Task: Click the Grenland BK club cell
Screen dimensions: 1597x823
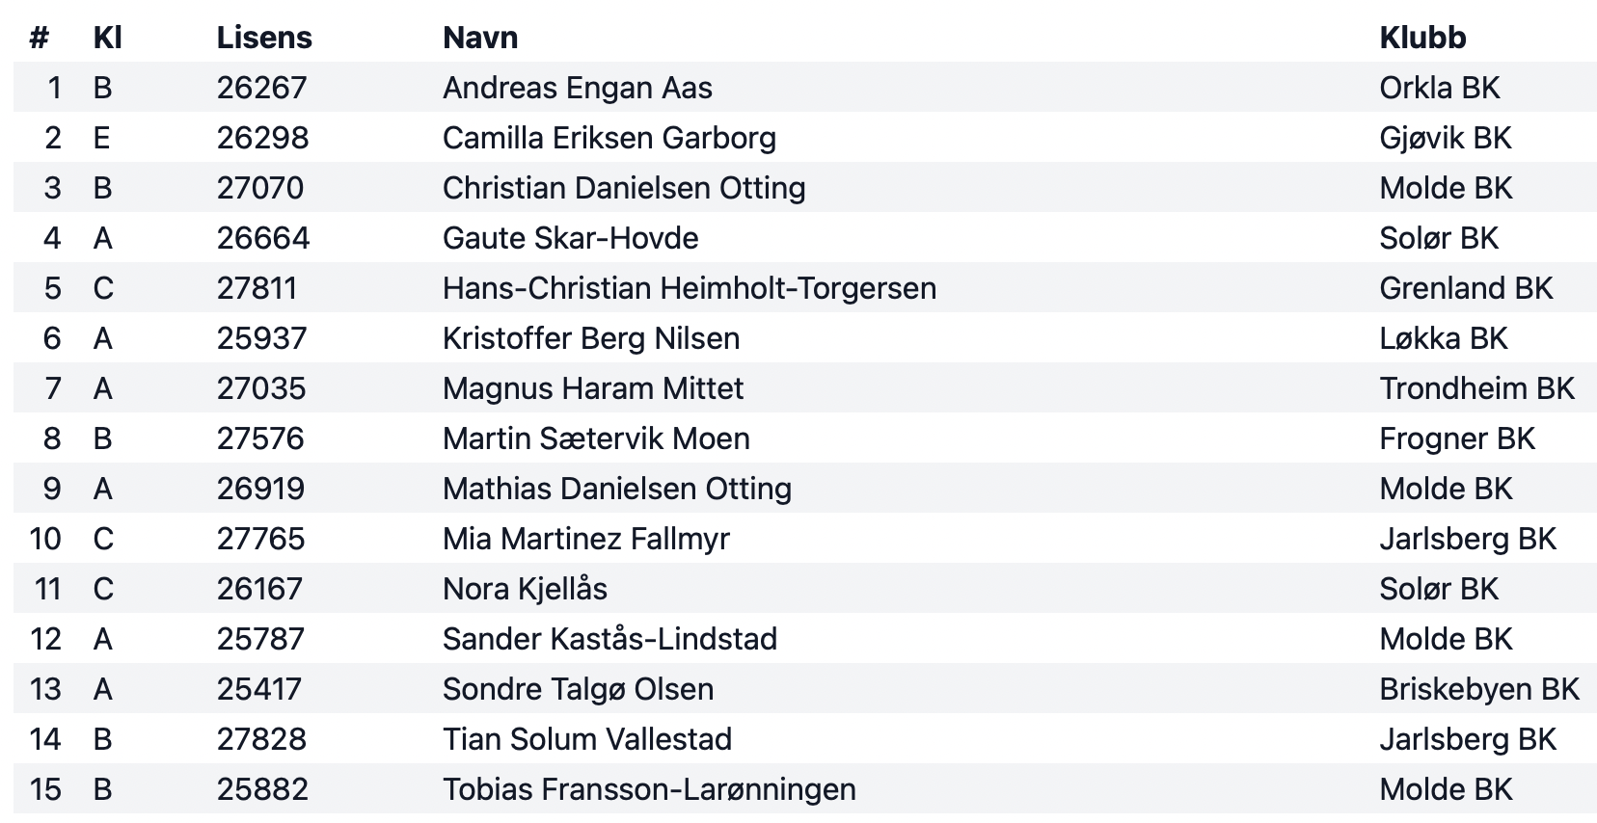Action: pyautogui.click(x=1466, y=288)
